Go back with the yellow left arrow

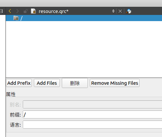tap(10, 11)
